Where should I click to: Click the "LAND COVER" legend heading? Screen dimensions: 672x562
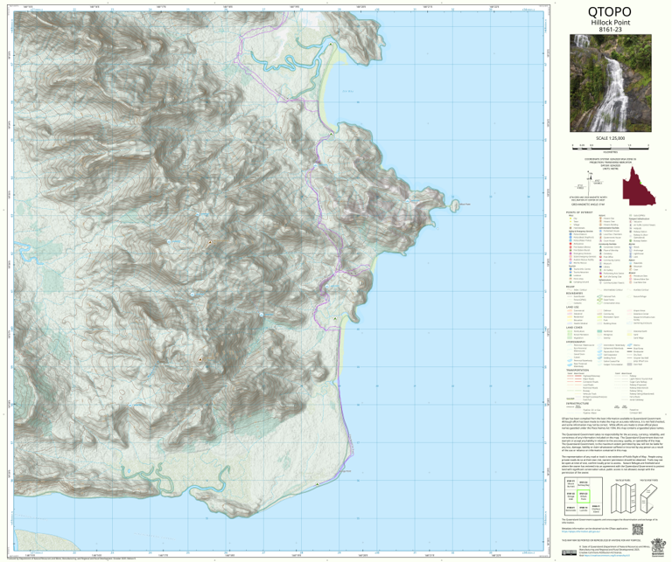coord(573,328)
